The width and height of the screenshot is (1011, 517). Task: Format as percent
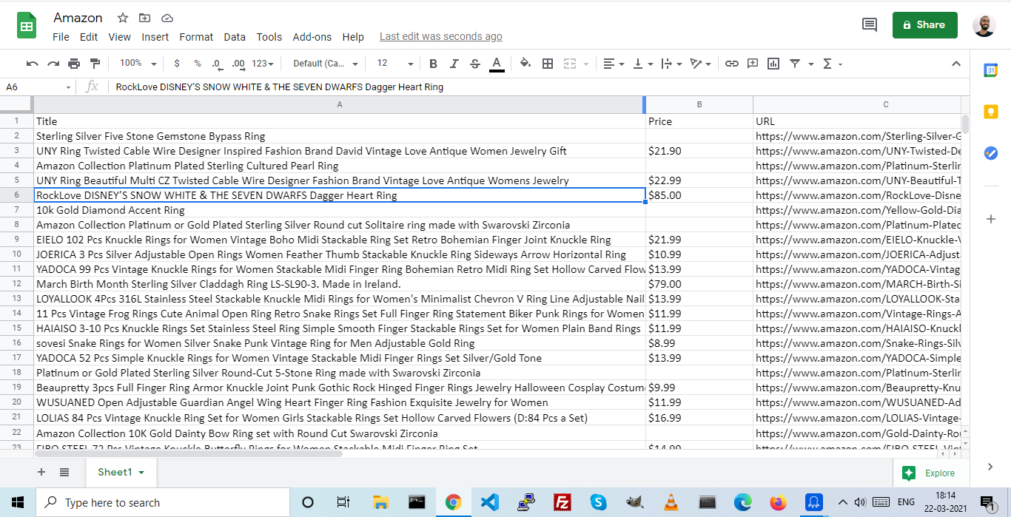point(198,64)
